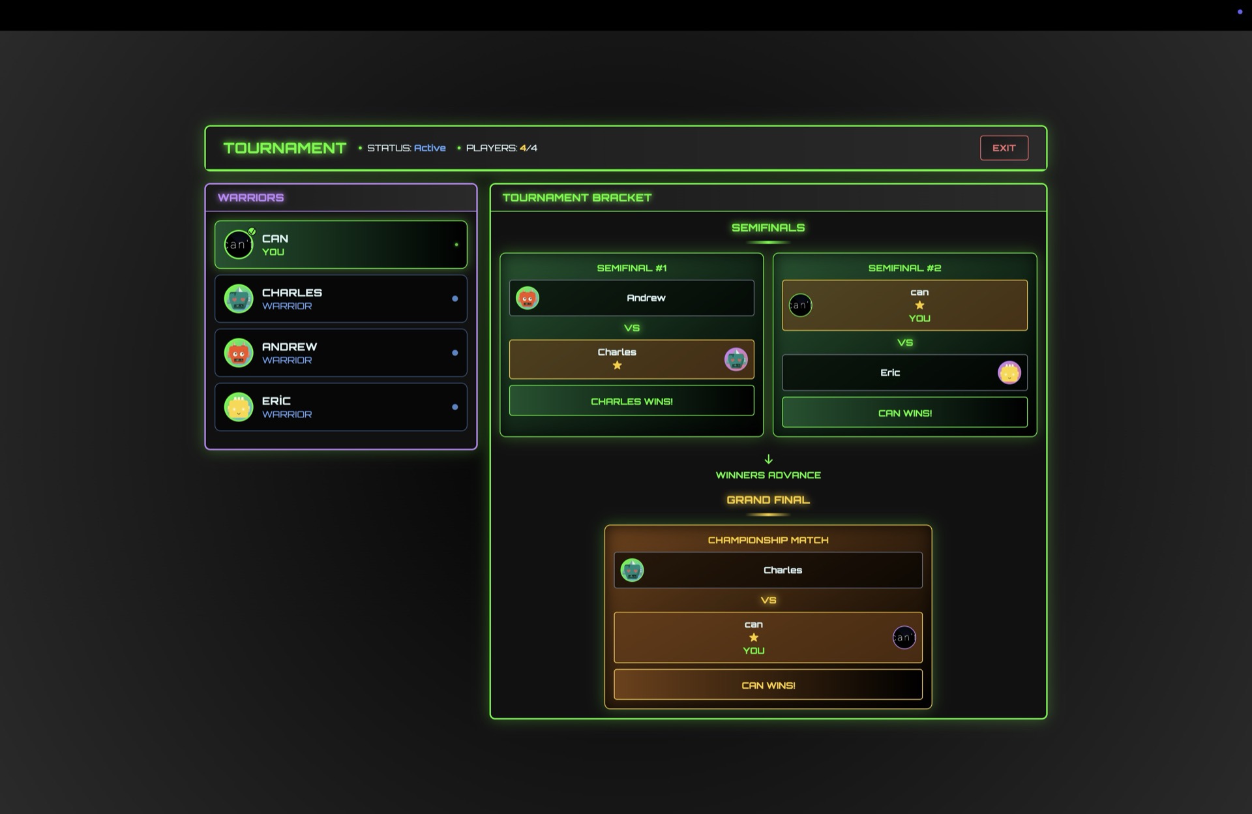The width and height of the screenshot is (1252, 814).
Task: Click the progress underline below GRAND FINAL
Action: tap(768, 513)
